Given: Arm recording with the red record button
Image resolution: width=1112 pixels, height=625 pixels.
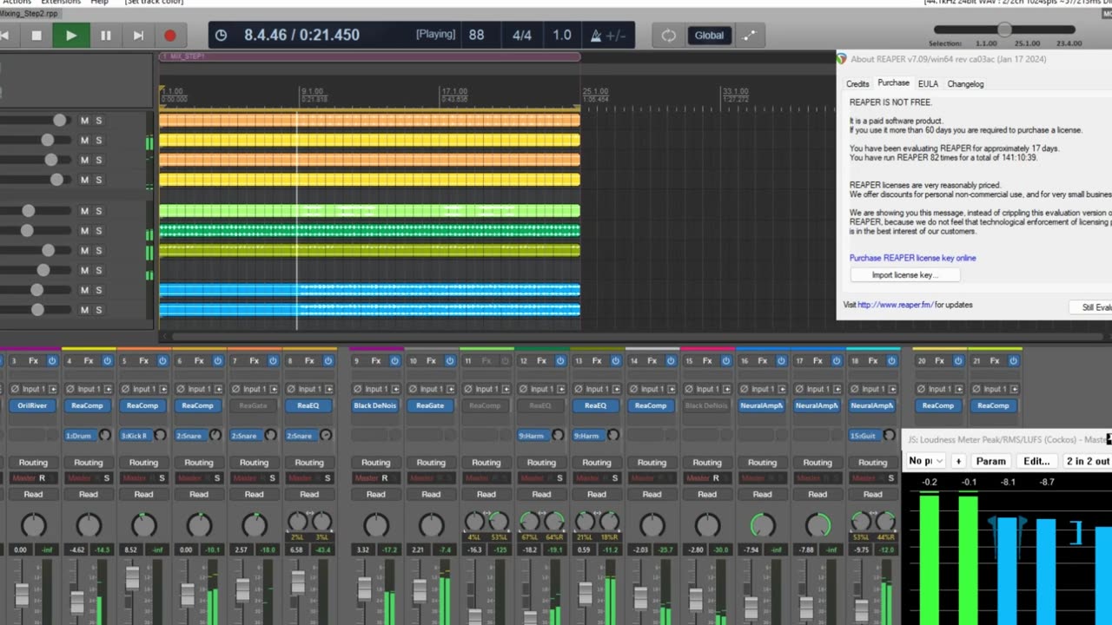Looking at the screenshot, I should pos(170,36).
